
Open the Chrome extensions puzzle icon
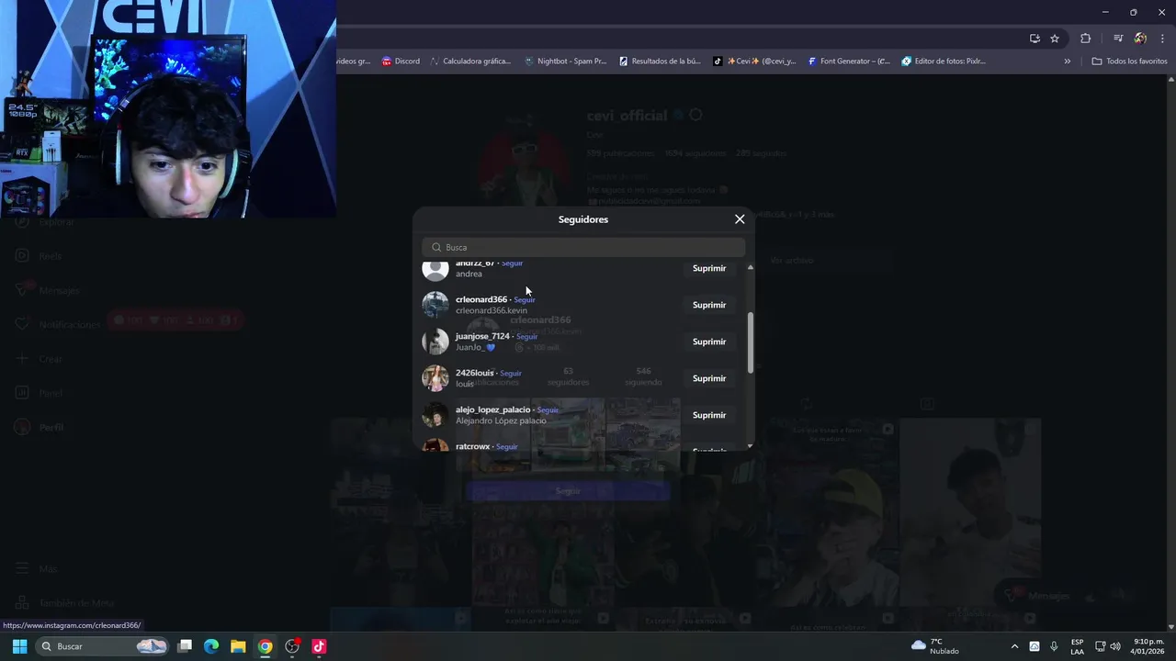[1085, 39]
